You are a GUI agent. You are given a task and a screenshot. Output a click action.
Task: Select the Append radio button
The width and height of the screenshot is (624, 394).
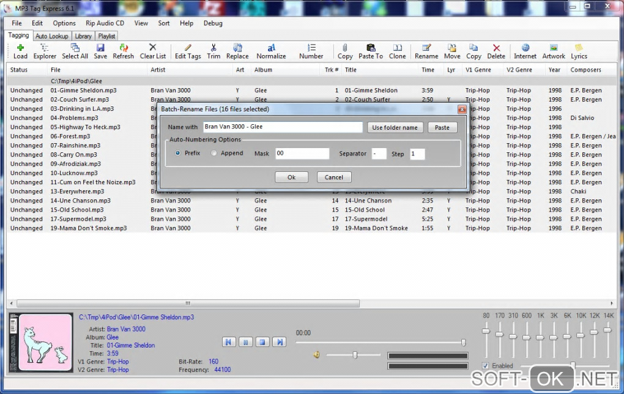pos(214,153)
